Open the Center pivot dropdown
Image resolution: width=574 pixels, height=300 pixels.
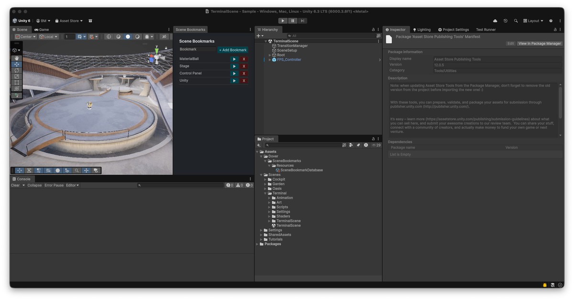point(26,37)
